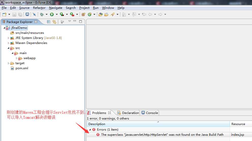The height and width of the screenshot is (141, 252).
Task: Sort by Description column header
Action: click(x=158, y=124)
